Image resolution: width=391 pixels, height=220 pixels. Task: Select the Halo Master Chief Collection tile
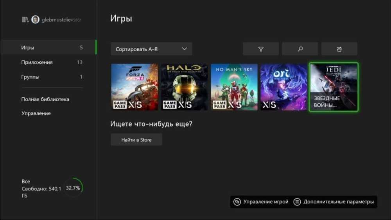(x=184, y=87)
